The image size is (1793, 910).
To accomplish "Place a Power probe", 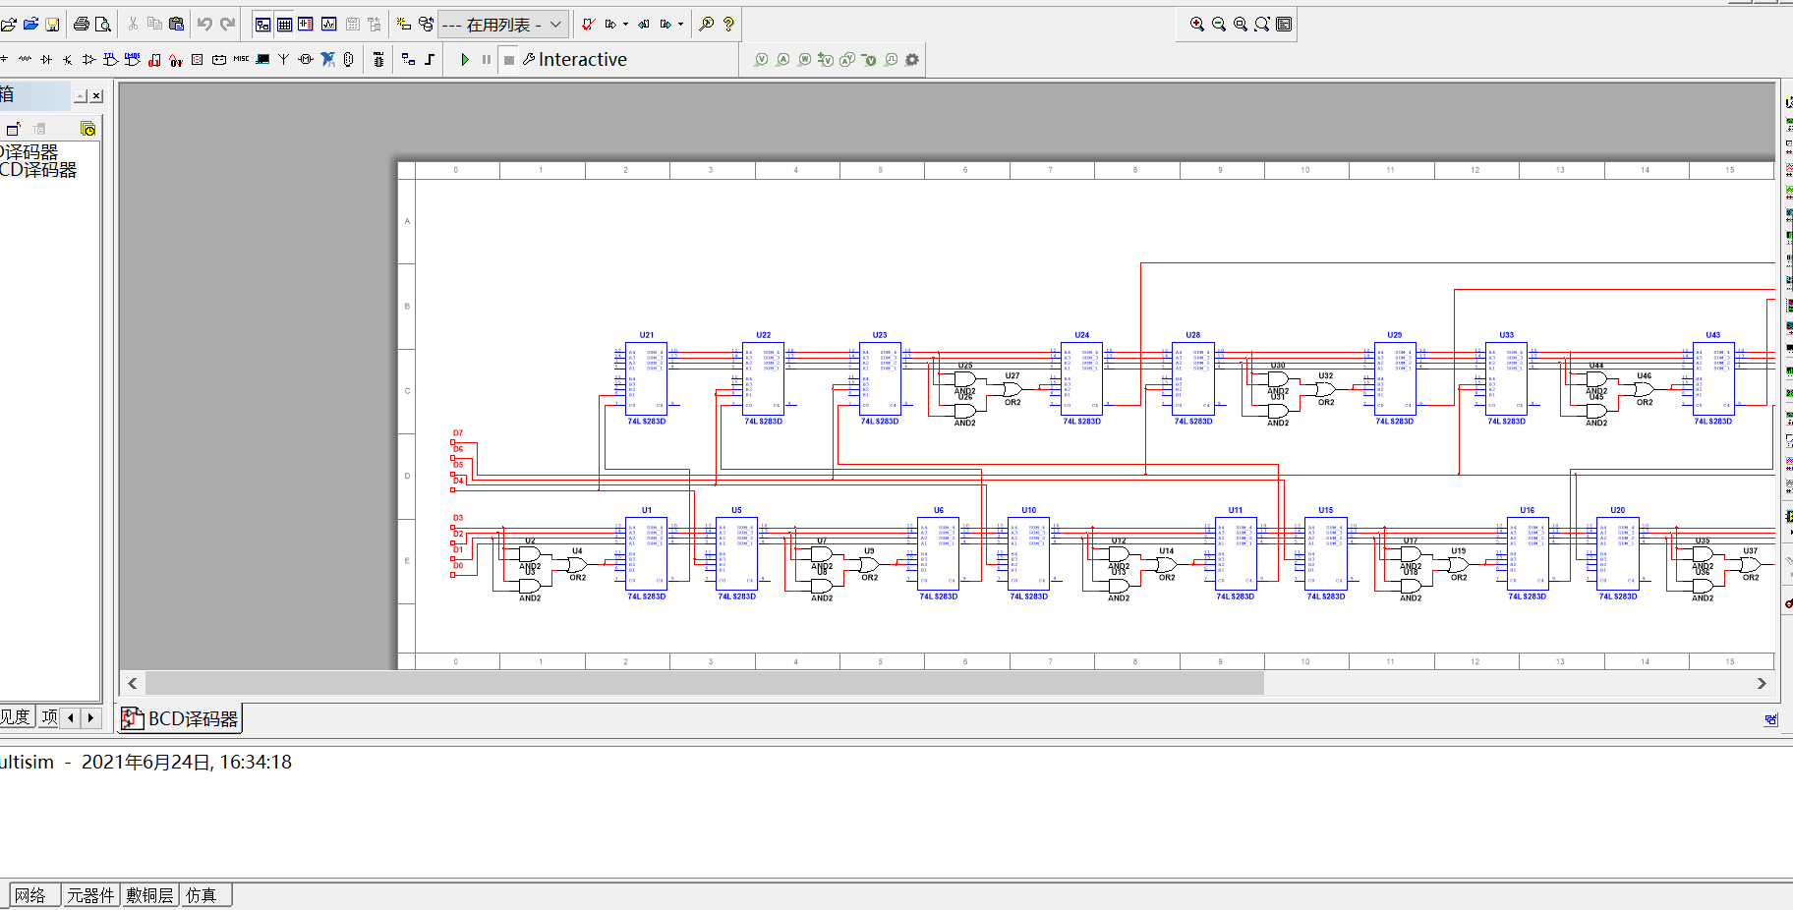I will click(804, 59).
